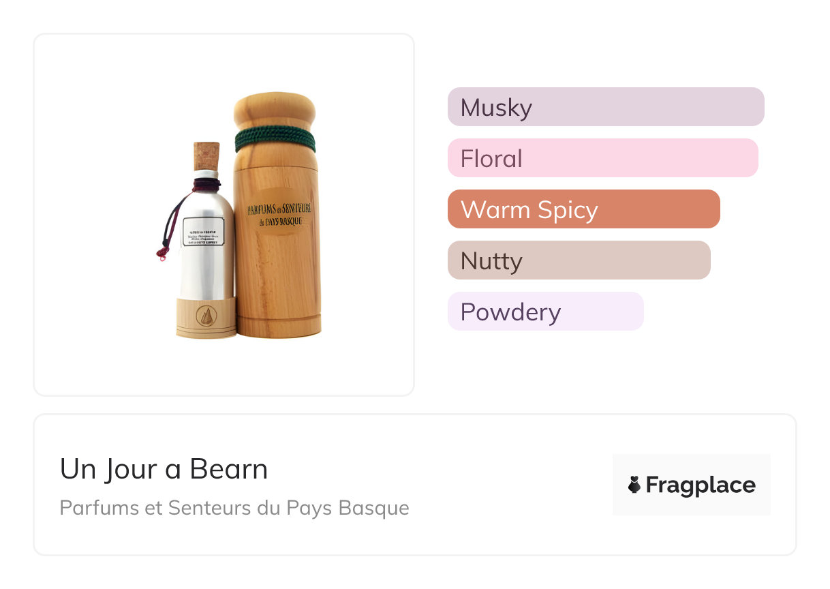The width and height of the screenshot is (830, 589).
Task: Select the Floral accord bar
Action: (x=603, y=158)
